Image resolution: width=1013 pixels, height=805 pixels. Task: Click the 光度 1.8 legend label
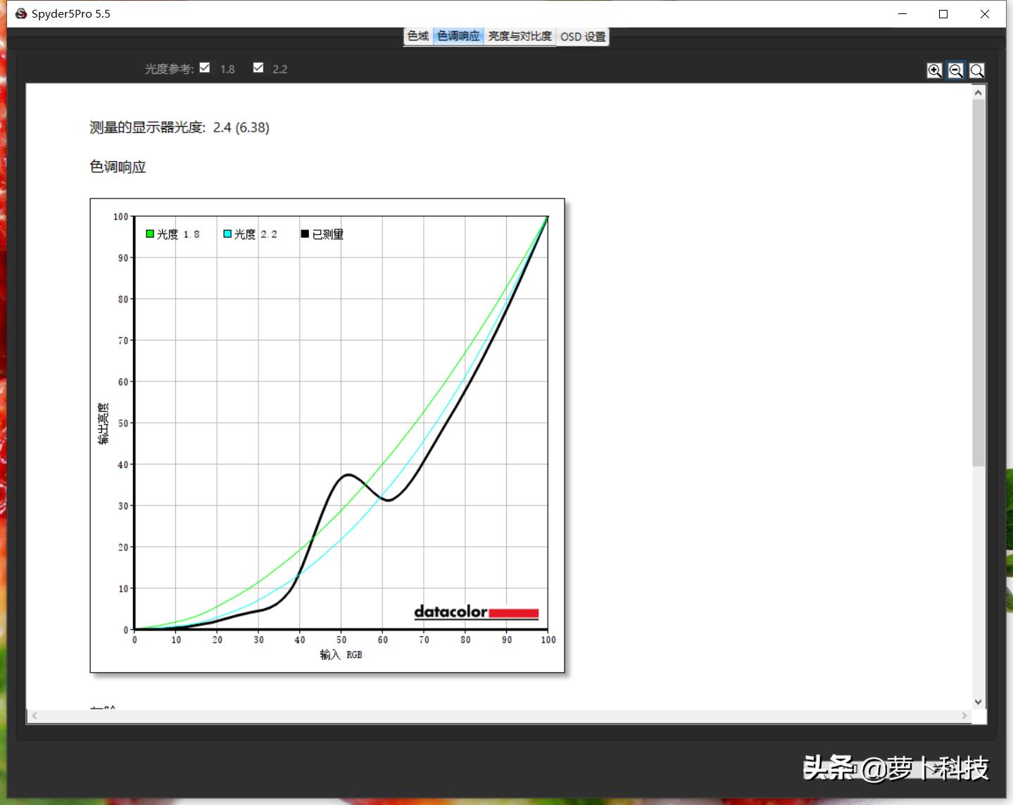pos(178,234)
